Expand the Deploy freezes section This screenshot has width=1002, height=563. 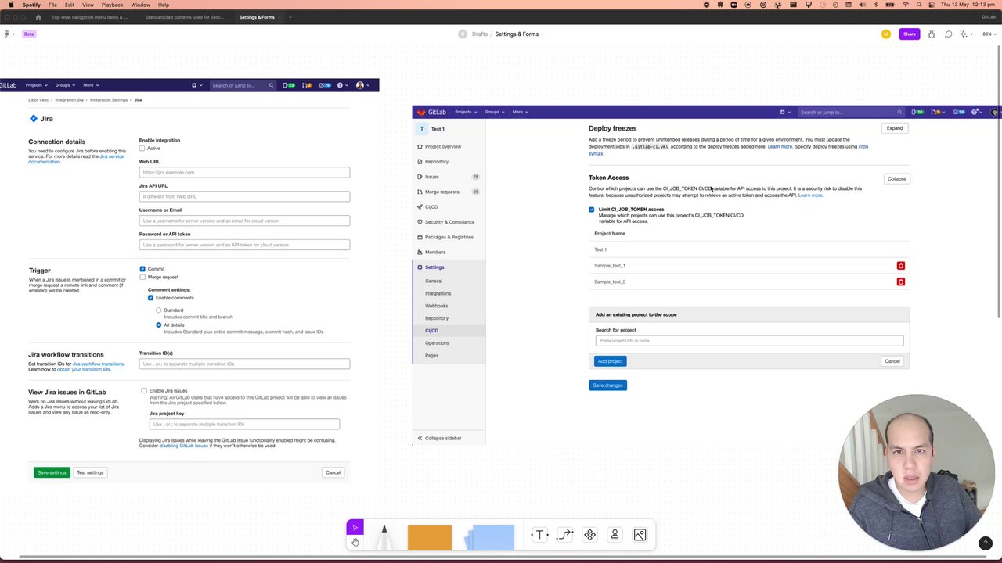point(895,128)
